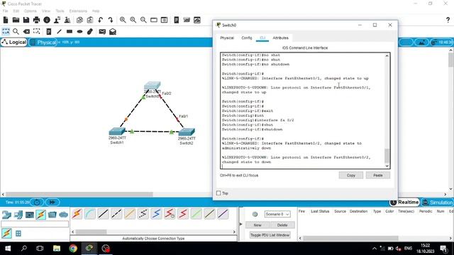Screen dimensions: 454x255
Task: Open Chrome from the taskbar
Action: 73,249
